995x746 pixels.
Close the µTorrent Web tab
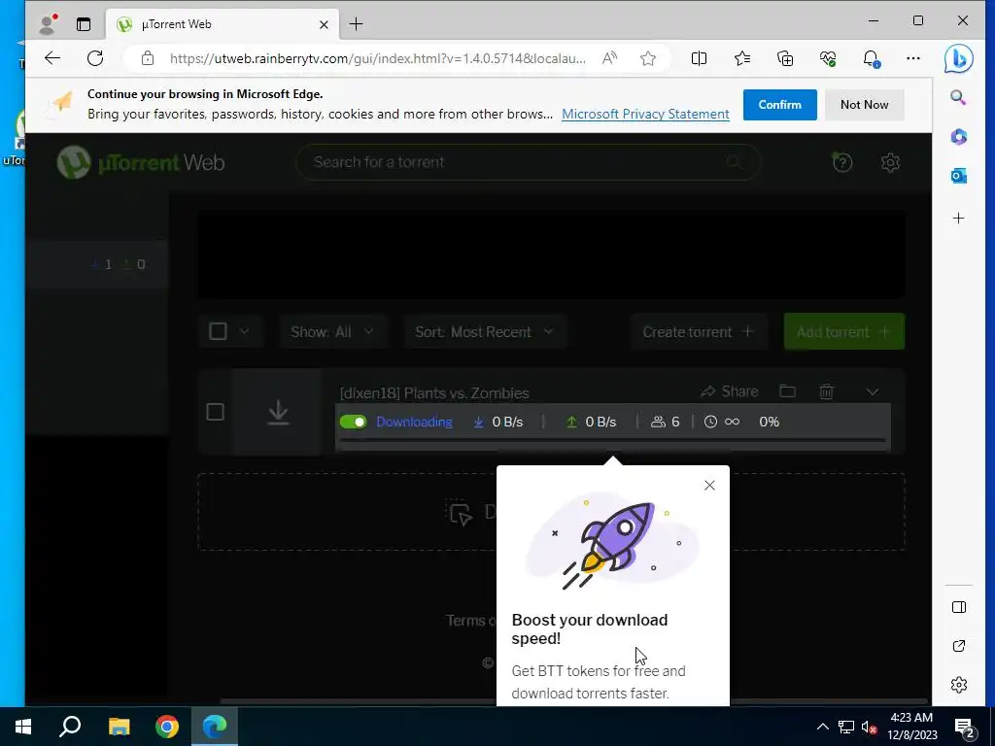pos(324,24)
